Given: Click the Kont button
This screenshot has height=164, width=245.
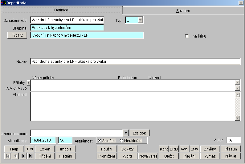Looking at the screenshot, I should click(164, 149).
